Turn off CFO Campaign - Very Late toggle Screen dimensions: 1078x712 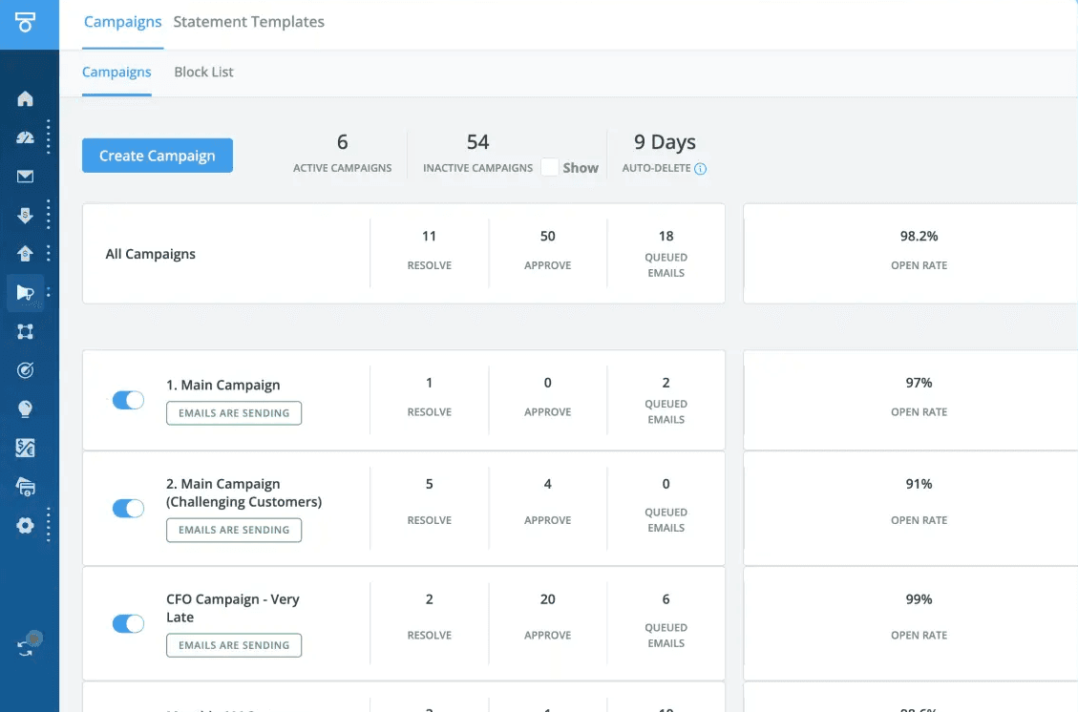coord(128,623)
